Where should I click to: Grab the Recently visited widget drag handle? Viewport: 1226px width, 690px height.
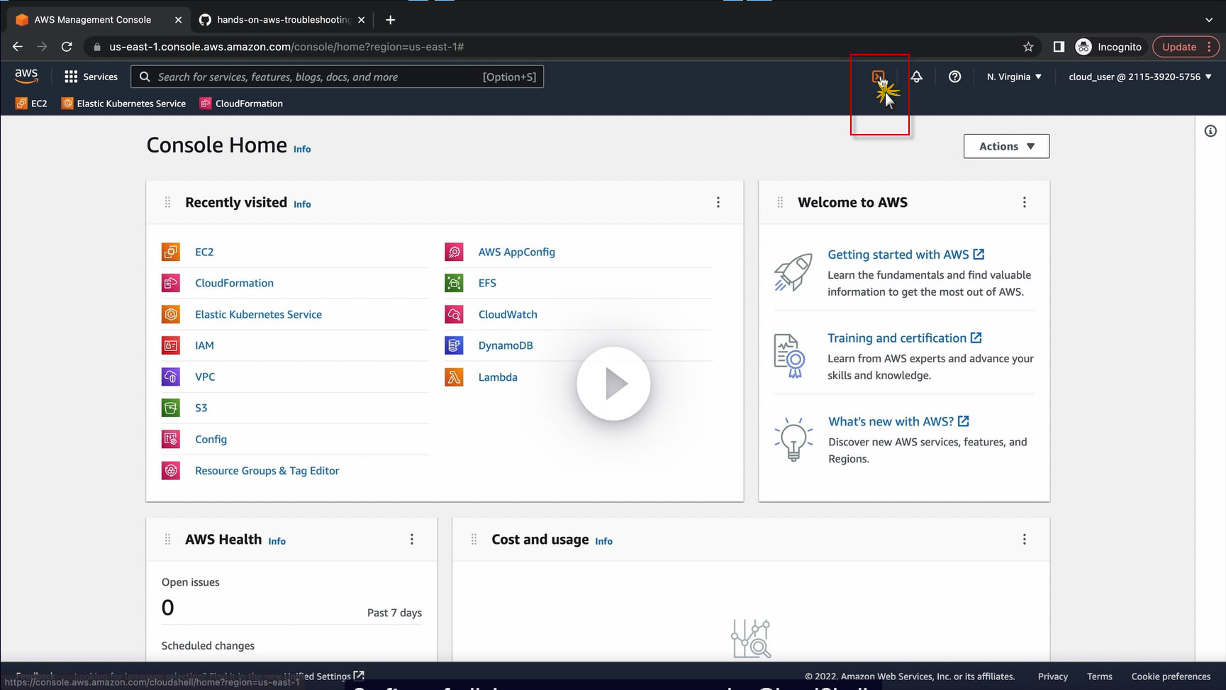(168, 202)
